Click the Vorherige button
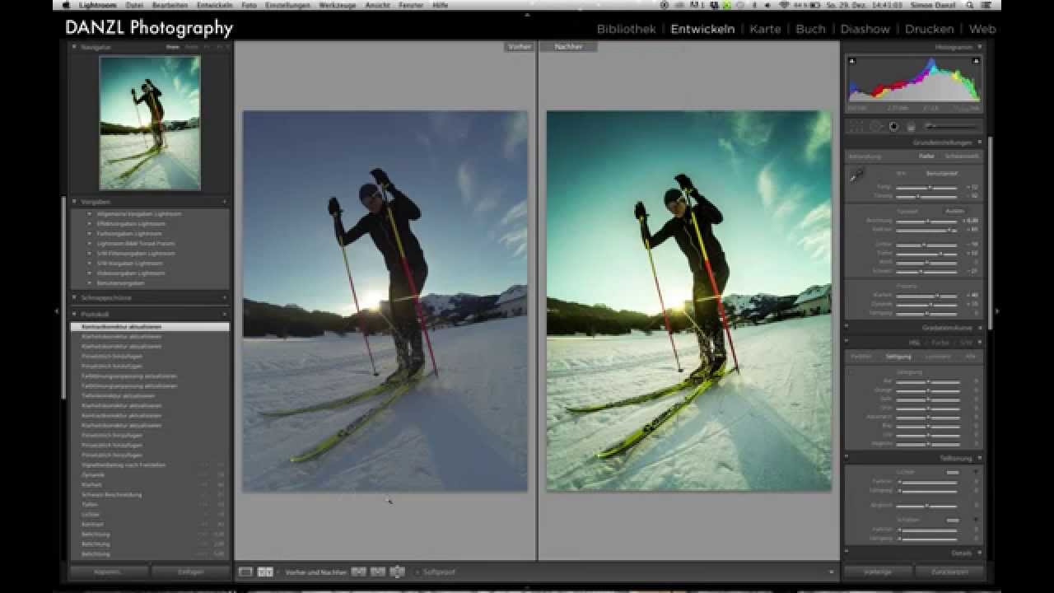The image size is (1054, 593). pos(878,572)
